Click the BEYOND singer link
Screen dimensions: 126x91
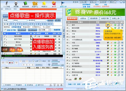click(98, 52)
